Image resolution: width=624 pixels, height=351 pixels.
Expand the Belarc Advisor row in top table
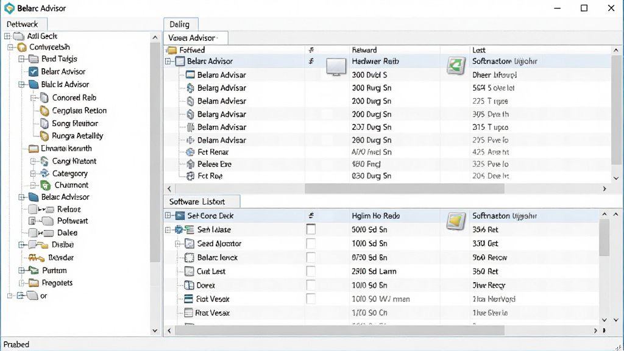click(168, 62)
